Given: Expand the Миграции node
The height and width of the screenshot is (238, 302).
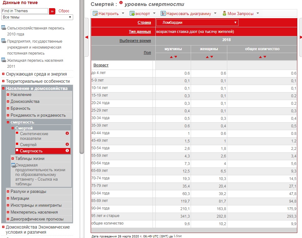Looking at the screenshot, I should [8, 198].
